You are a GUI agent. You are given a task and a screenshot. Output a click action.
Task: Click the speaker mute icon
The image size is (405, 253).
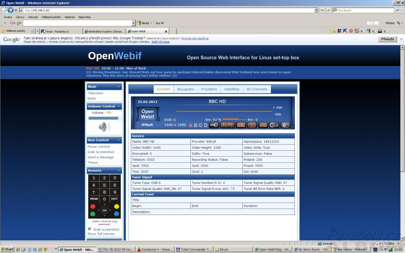click(104, 127)
